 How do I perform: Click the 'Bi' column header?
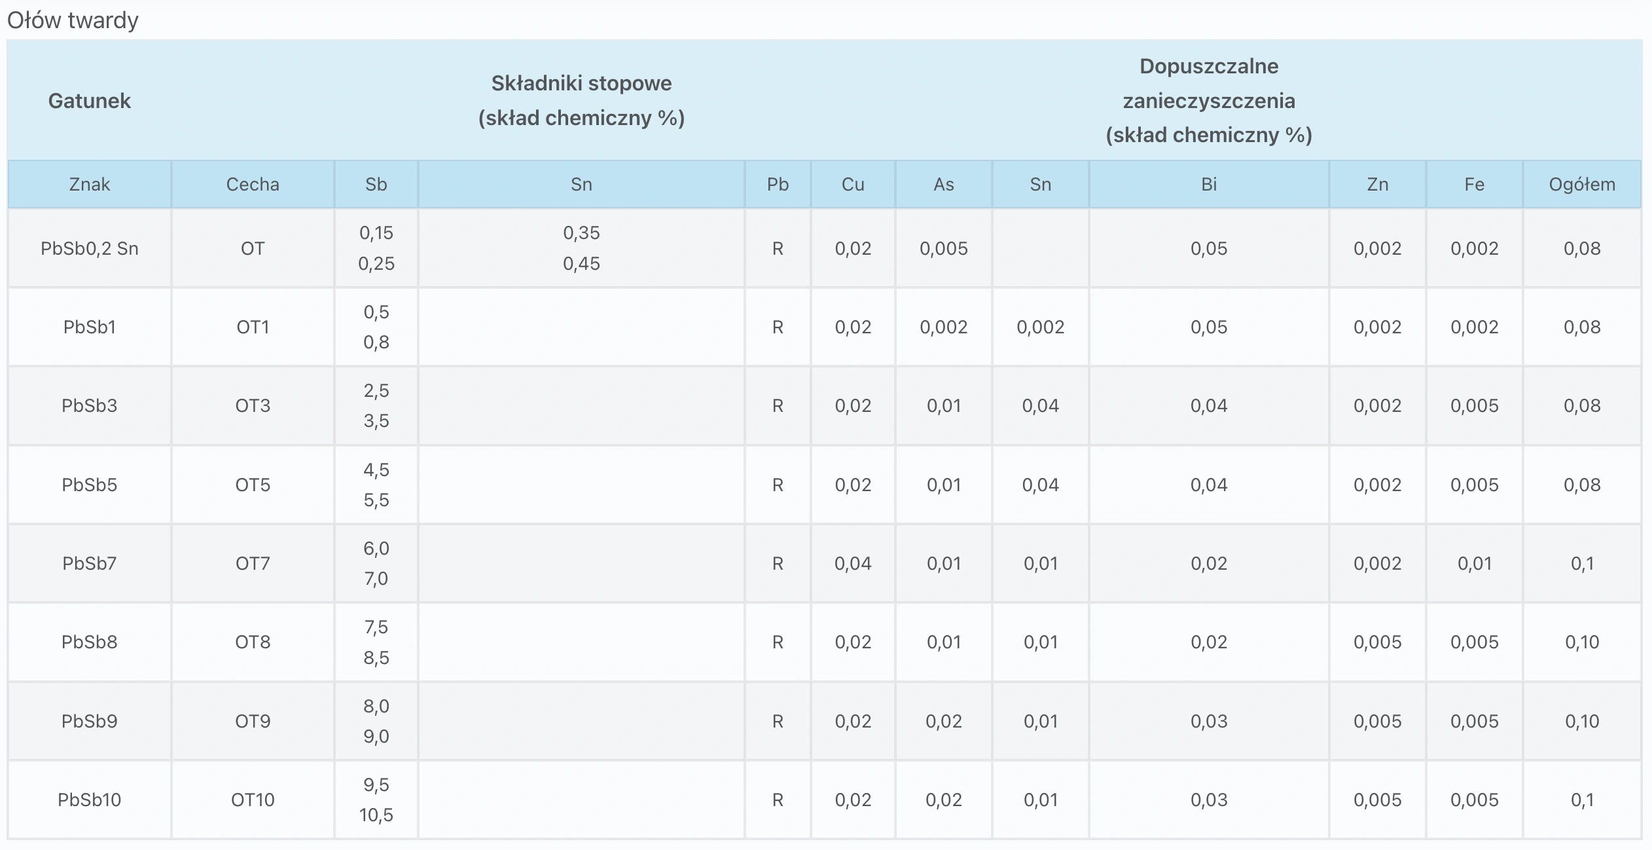[x=1208, y=185]
